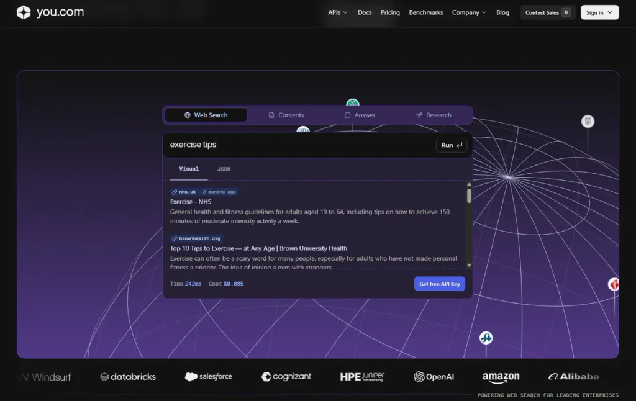Viewport: 636px width, 401px height.
Task: Click the document icon on Contents tab
Action: (271, 115)
